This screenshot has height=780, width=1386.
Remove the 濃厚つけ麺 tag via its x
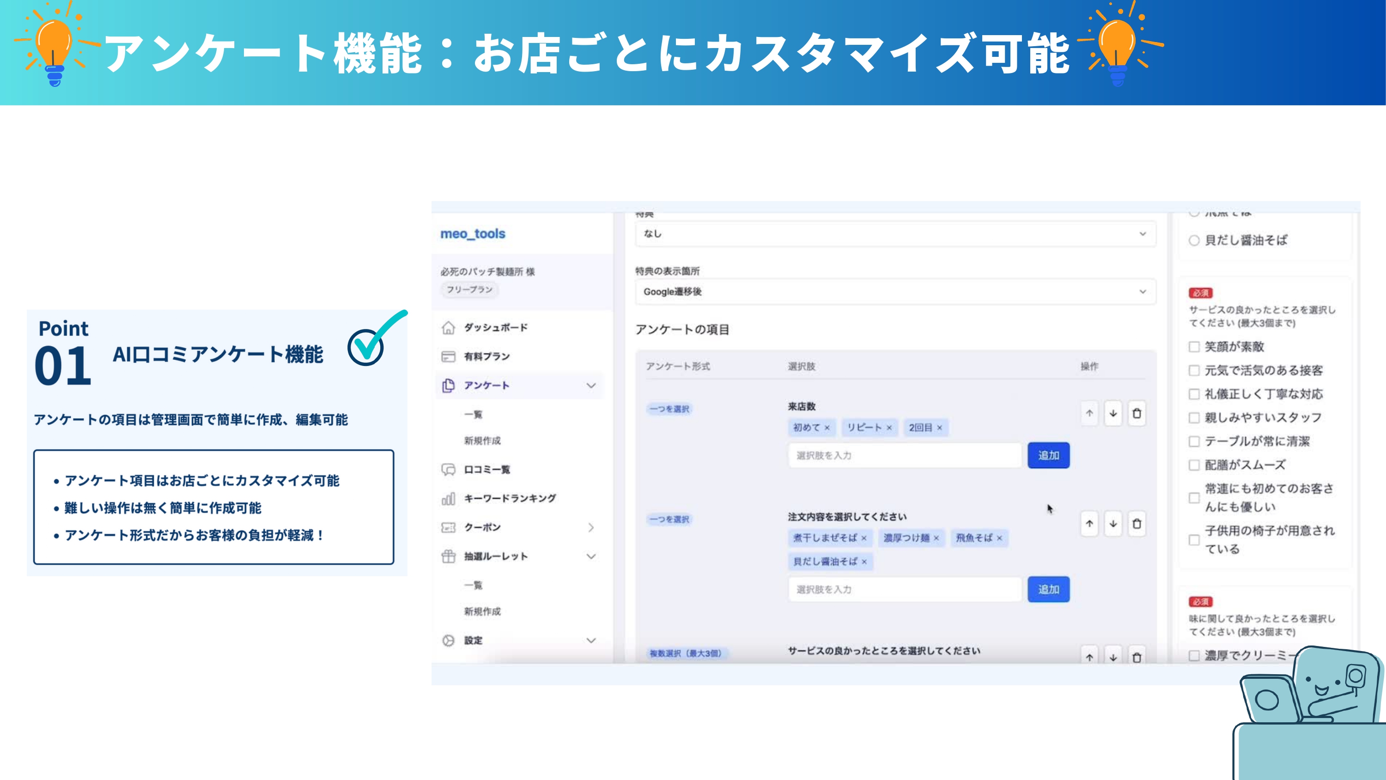[x=936, y=538]
